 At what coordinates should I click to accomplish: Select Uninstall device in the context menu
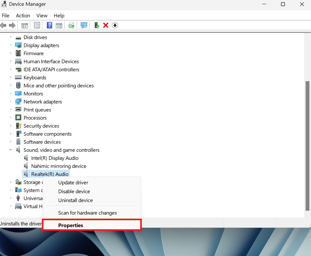point(75,200)
